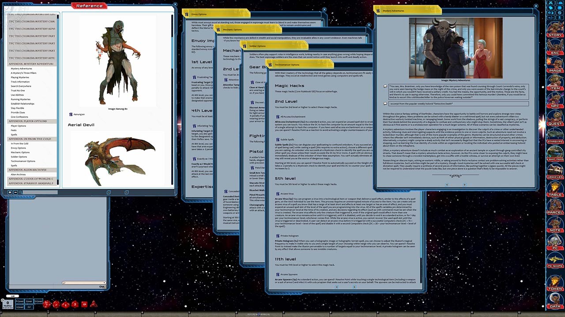The height and width of the screenshot is (317, 565).
Task: Open the NPC panel from the sidebar
Action: point(555,106)
